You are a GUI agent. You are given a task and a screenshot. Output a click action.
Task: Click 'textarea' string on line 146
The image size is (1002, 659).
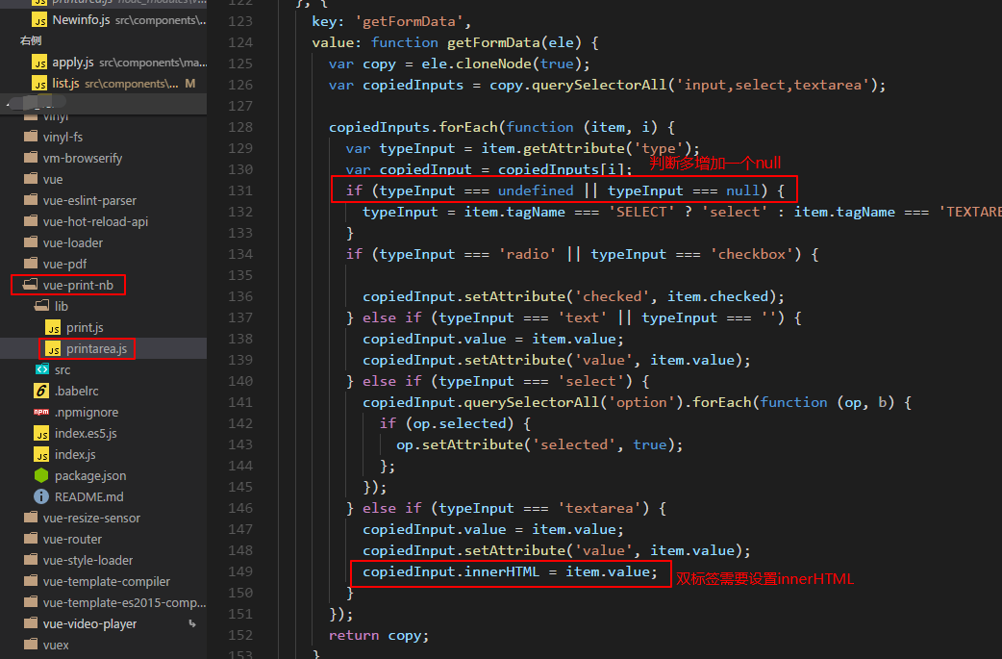(599, 508)
